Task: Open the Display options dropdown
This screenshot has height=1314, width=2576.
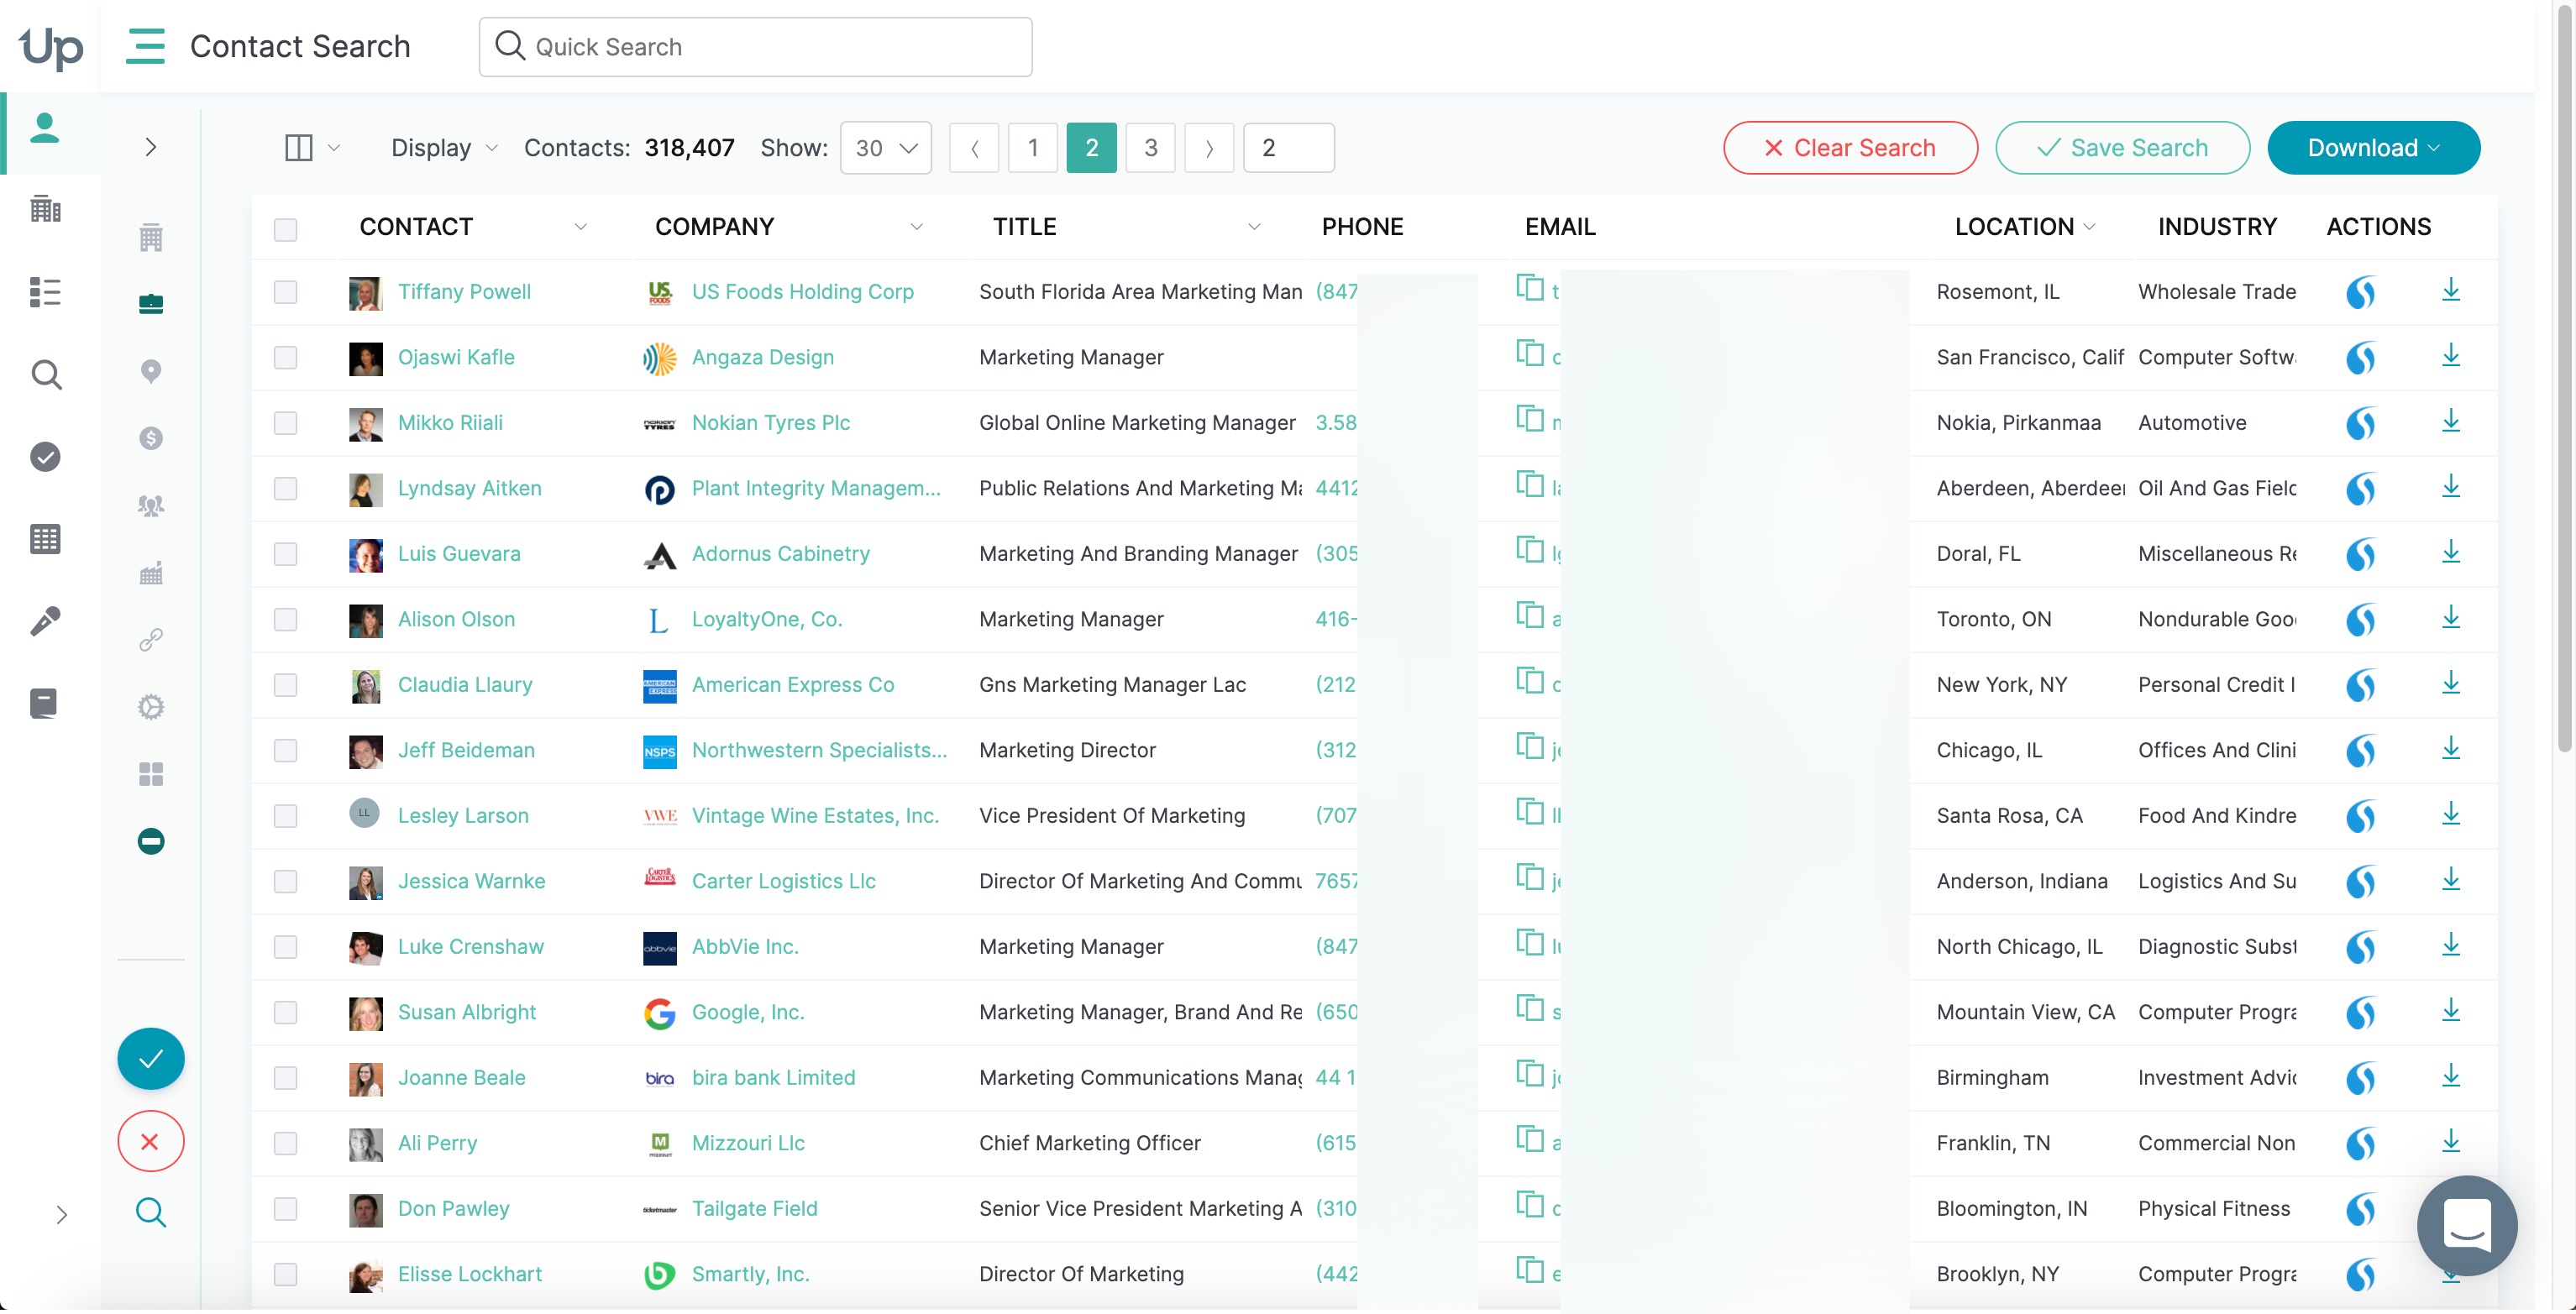Action: [443, 148]
